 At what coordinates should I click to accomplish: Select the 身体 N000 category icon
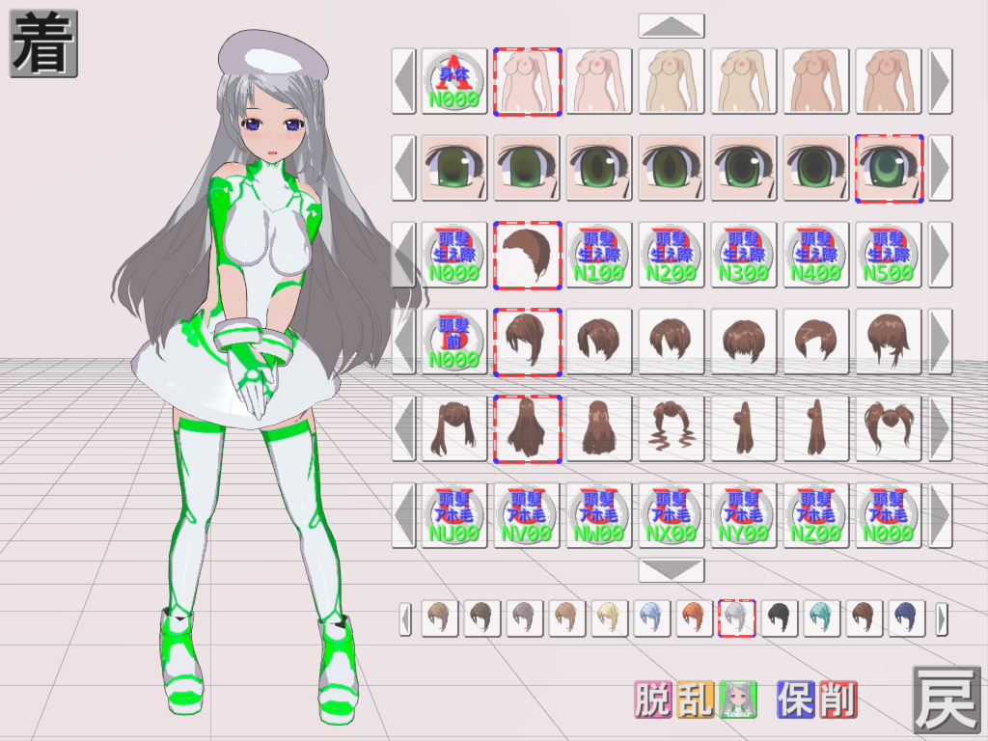pyautogui.click(x=454, y=81)
